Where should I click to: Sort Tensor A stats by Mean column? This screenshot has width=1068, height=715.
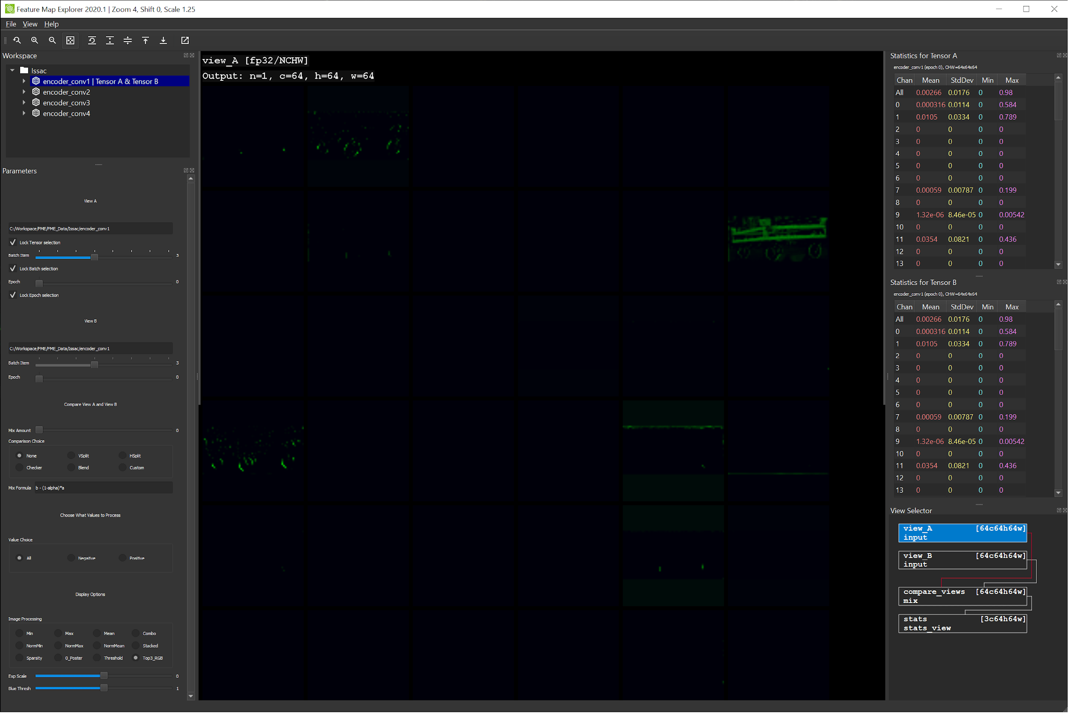click(930, 80)
